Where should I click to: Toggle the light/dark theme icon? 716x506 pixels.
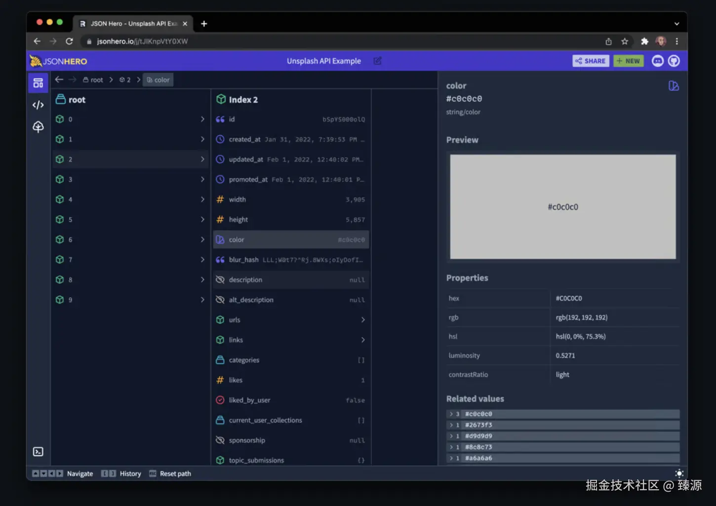(x=679, y=473)
